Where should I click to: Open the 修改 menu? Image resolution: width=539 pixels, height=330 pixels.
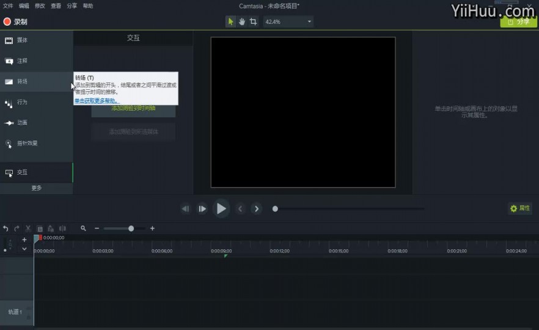click(x=40, y=6)
